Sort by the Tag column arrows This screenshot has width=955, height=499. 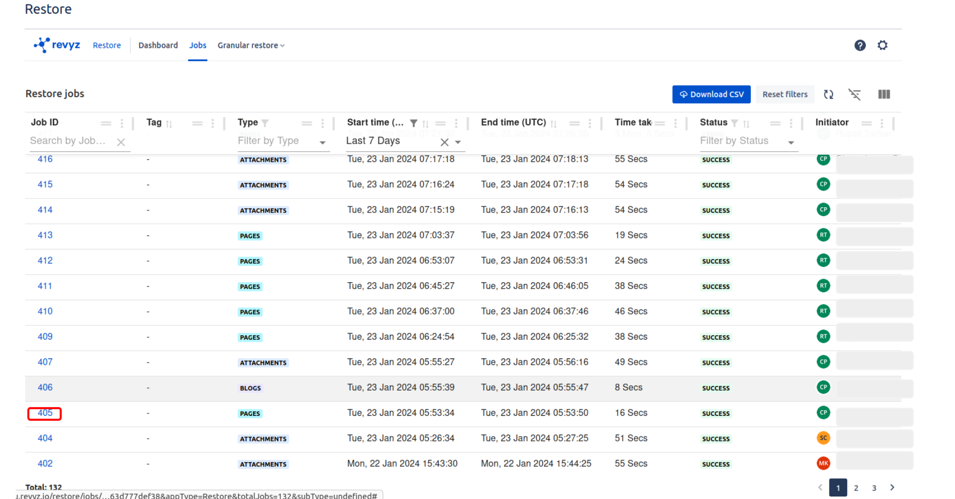pos(169,123)
